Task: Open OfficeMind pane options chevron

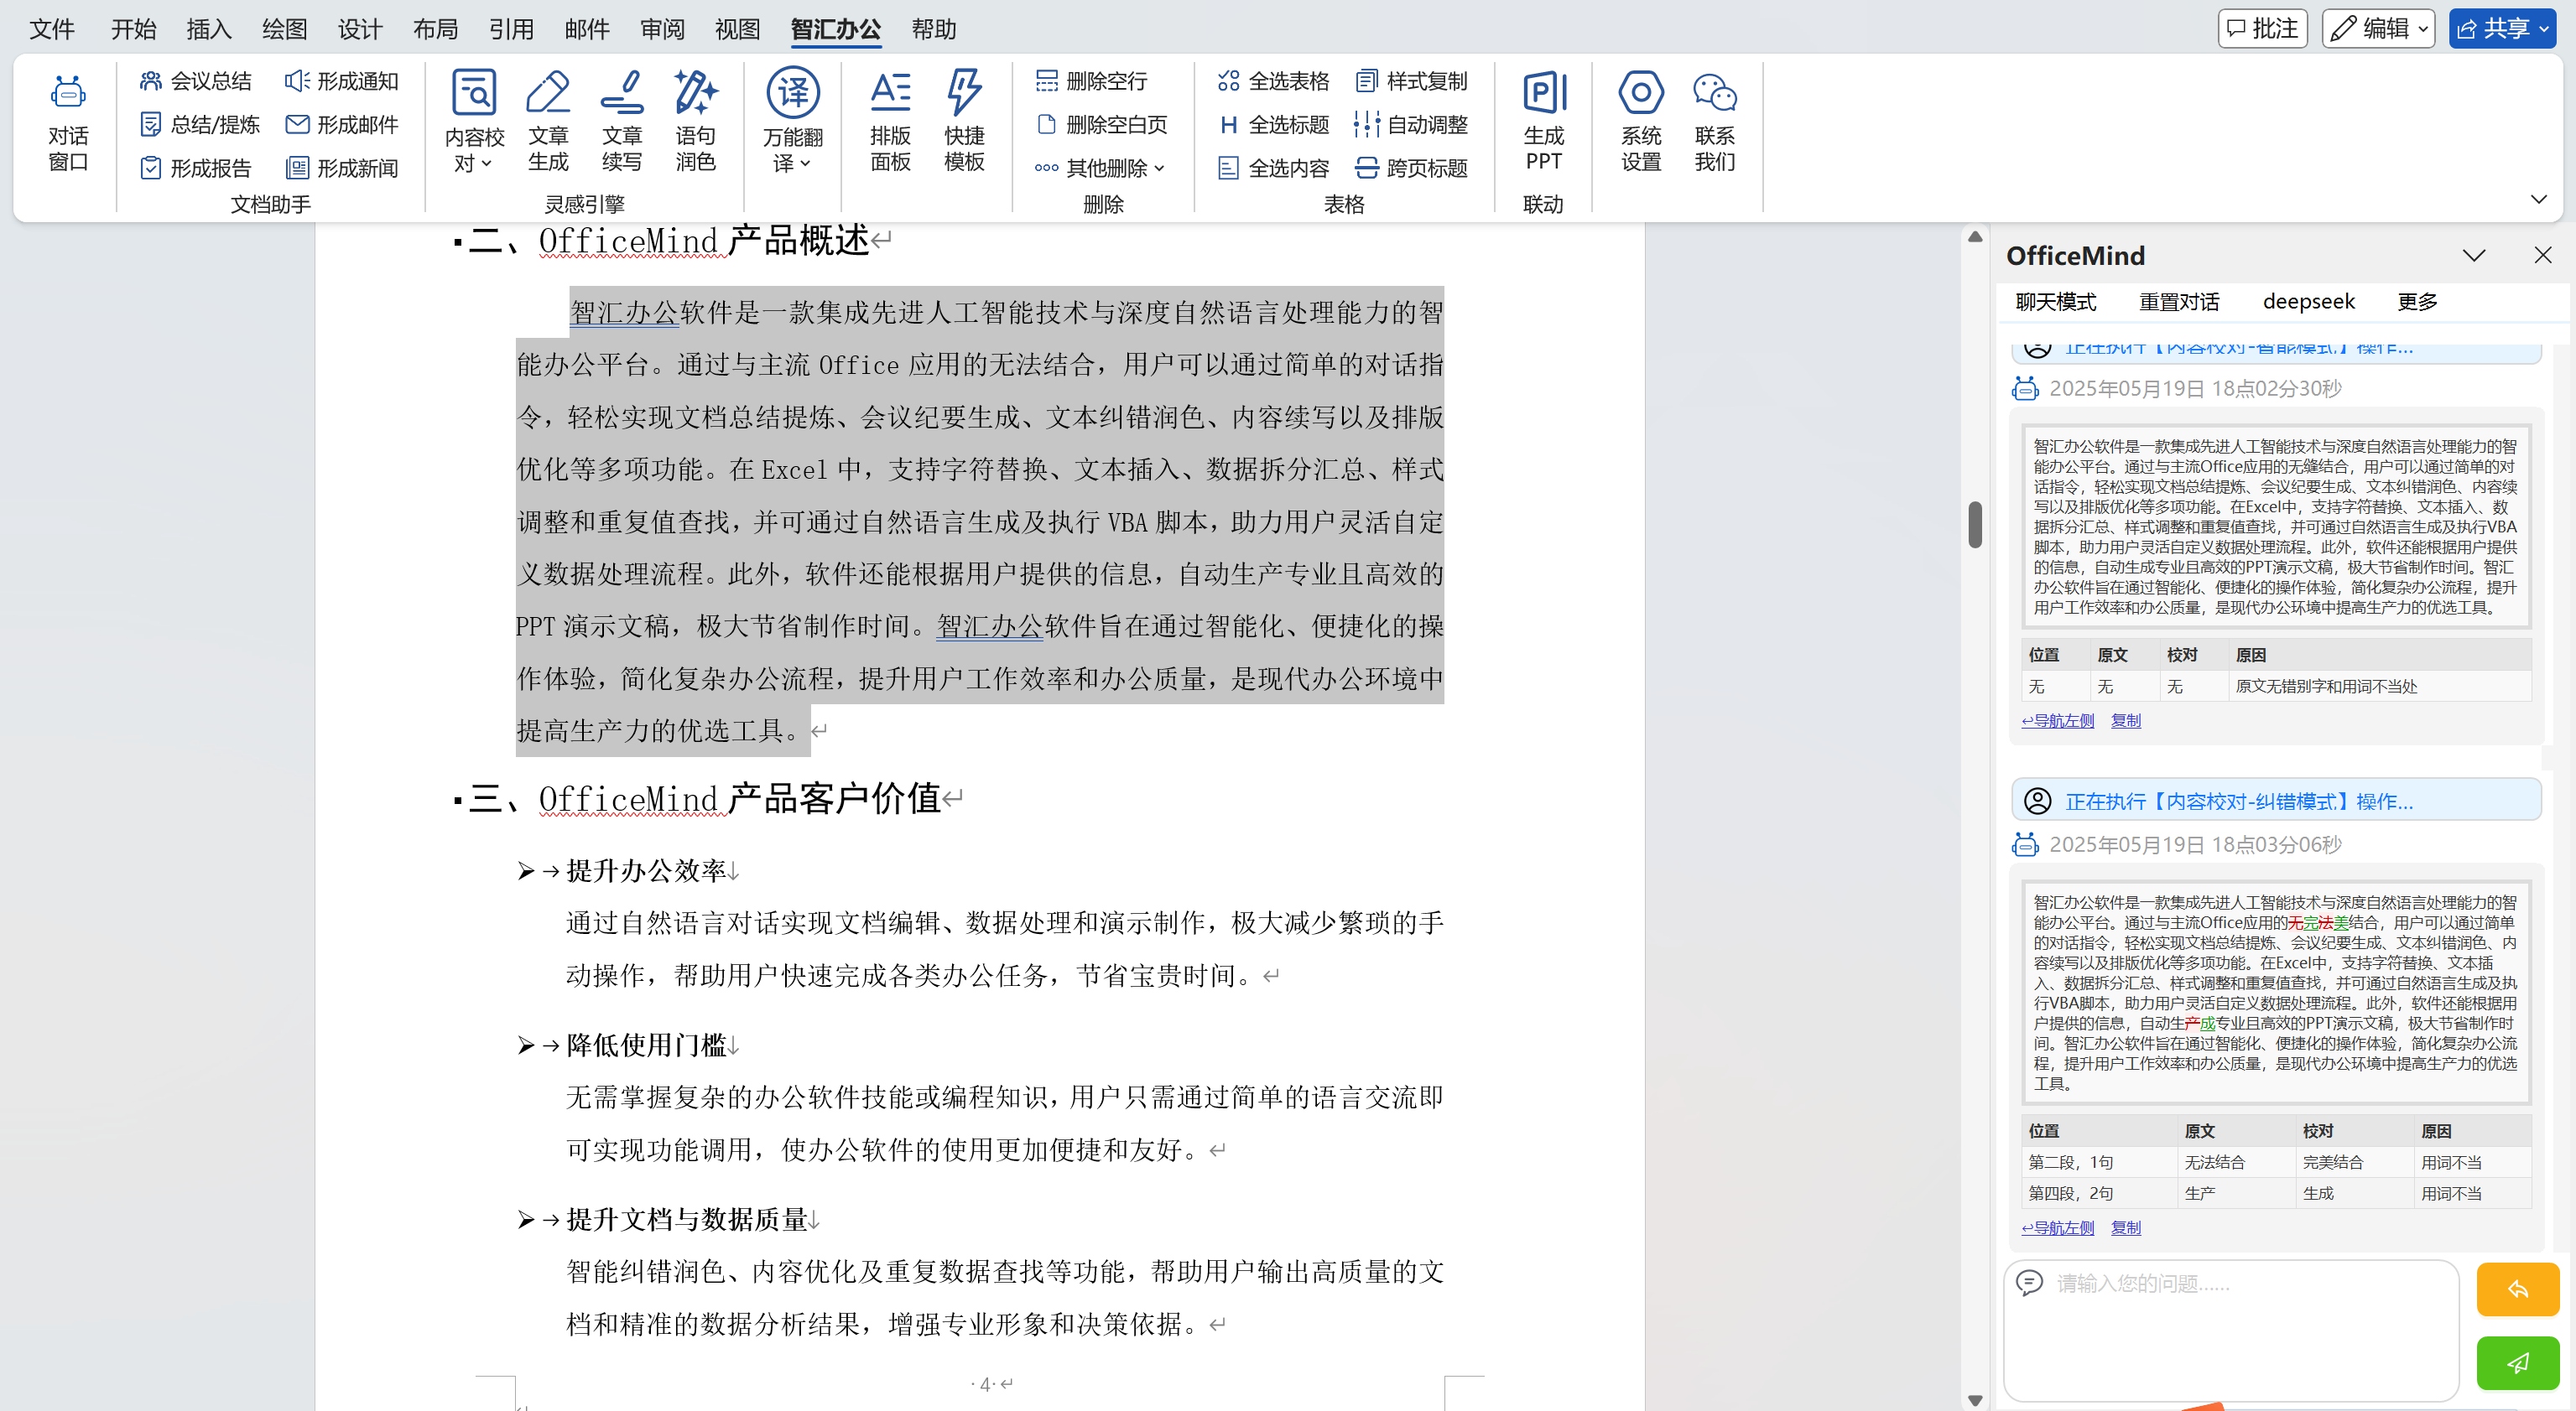Action: [x=2474, y=256]
